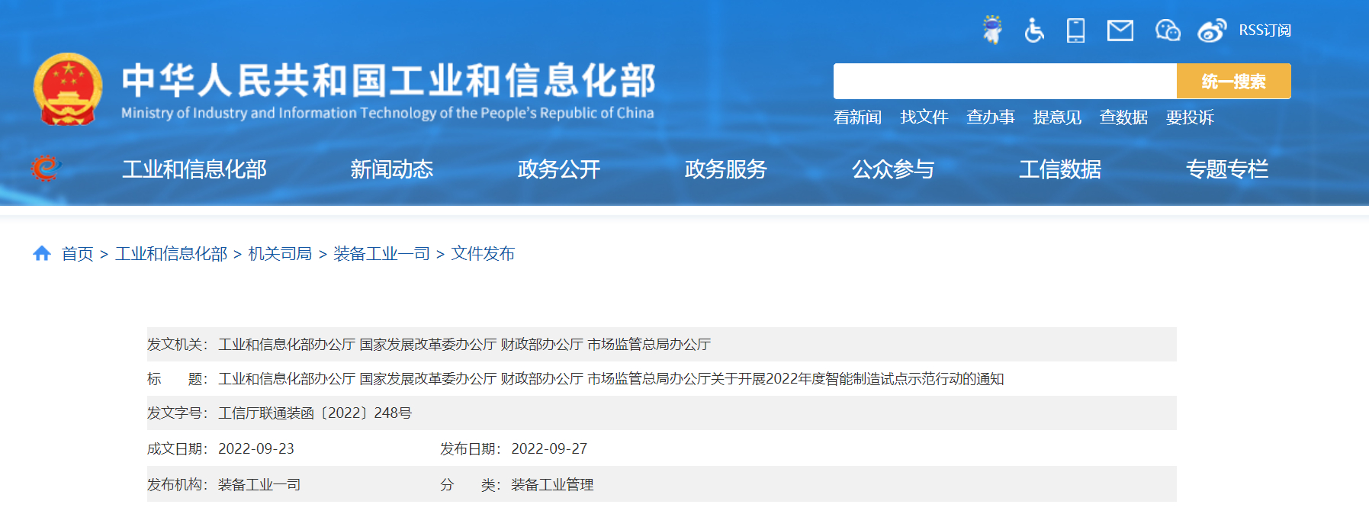
Task: Open the 工业和信息化部 navigation menu
Action: (x=194, y=169)
